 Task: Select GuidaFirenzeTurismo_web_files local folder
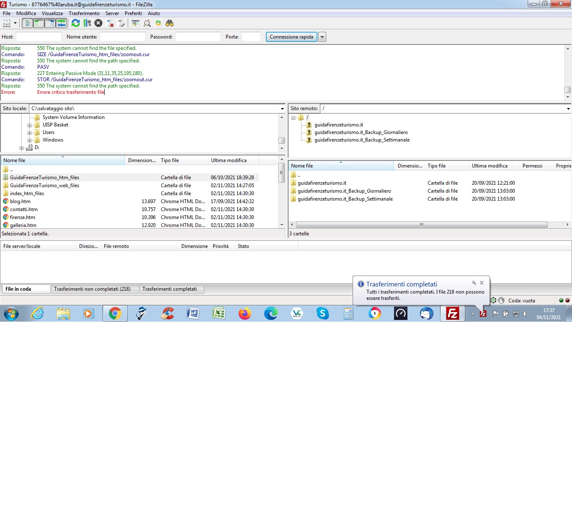[44, 186]
